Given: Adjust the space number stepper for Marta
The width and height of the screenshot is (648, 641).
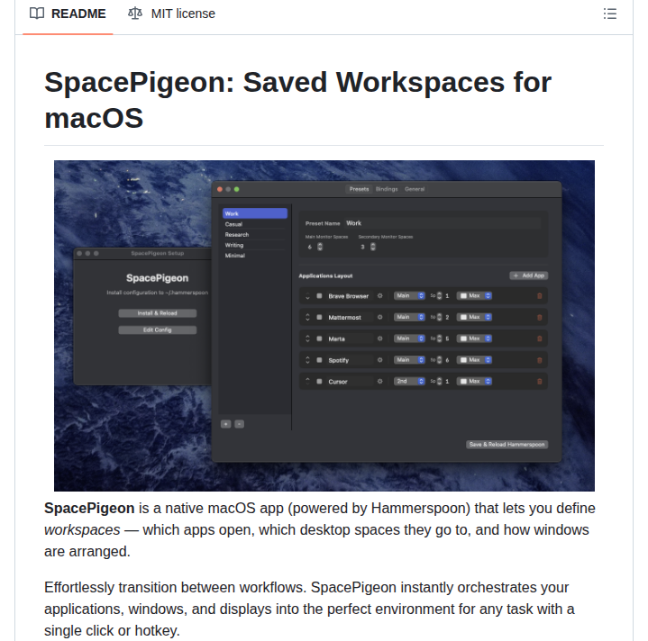Looking at the screenshot, I should click(x=439, y=339).
